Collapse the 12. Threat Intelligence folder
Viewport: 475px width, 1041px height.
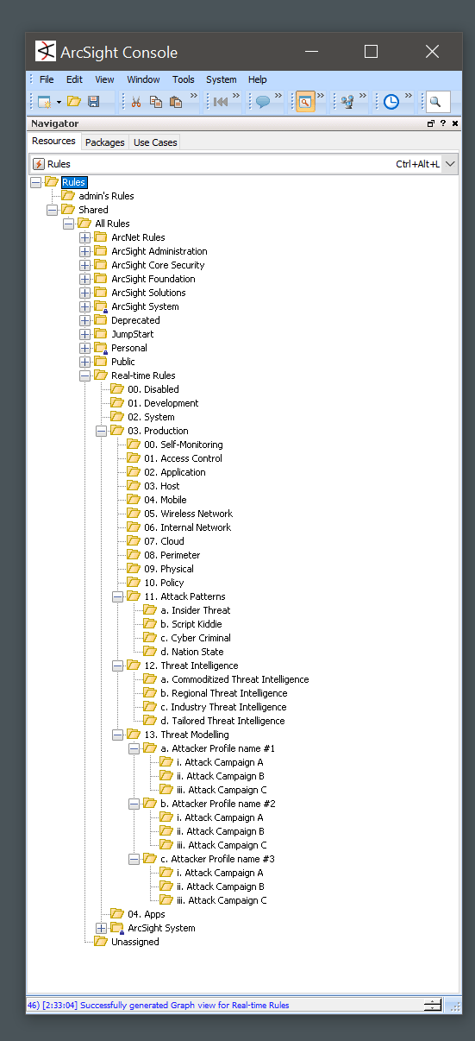tap(117, 666)
